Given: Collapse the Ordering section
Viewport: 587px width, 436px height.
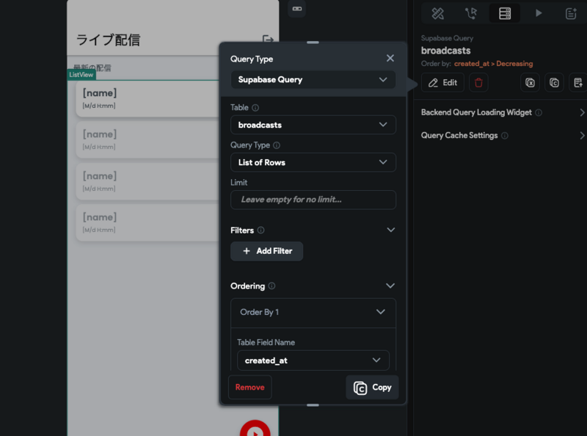Looking at the screenshot, I should point(390,286).
